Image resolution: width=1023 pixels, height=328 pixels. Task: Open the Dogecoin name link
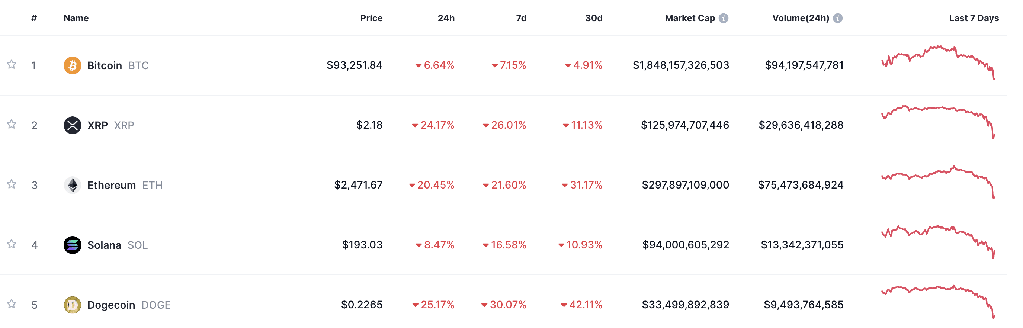[111, 305]
